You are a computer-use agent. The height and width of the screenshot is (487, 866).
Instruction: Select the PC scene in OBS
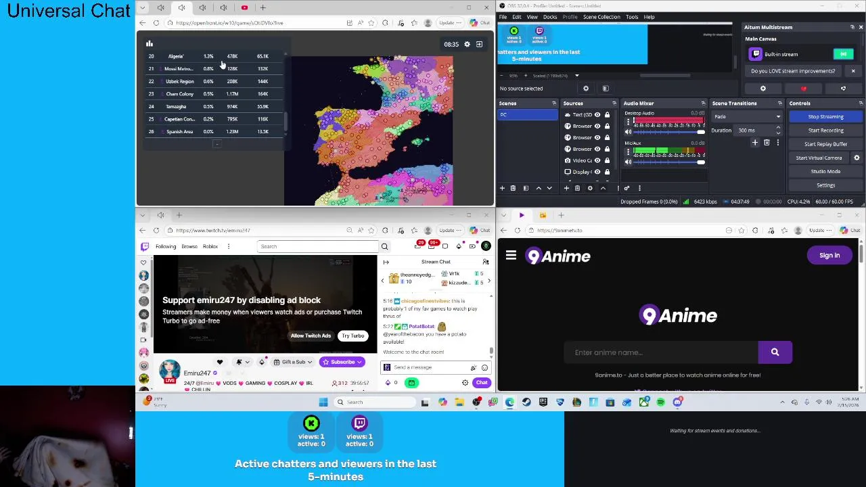(x=528, y=114)
